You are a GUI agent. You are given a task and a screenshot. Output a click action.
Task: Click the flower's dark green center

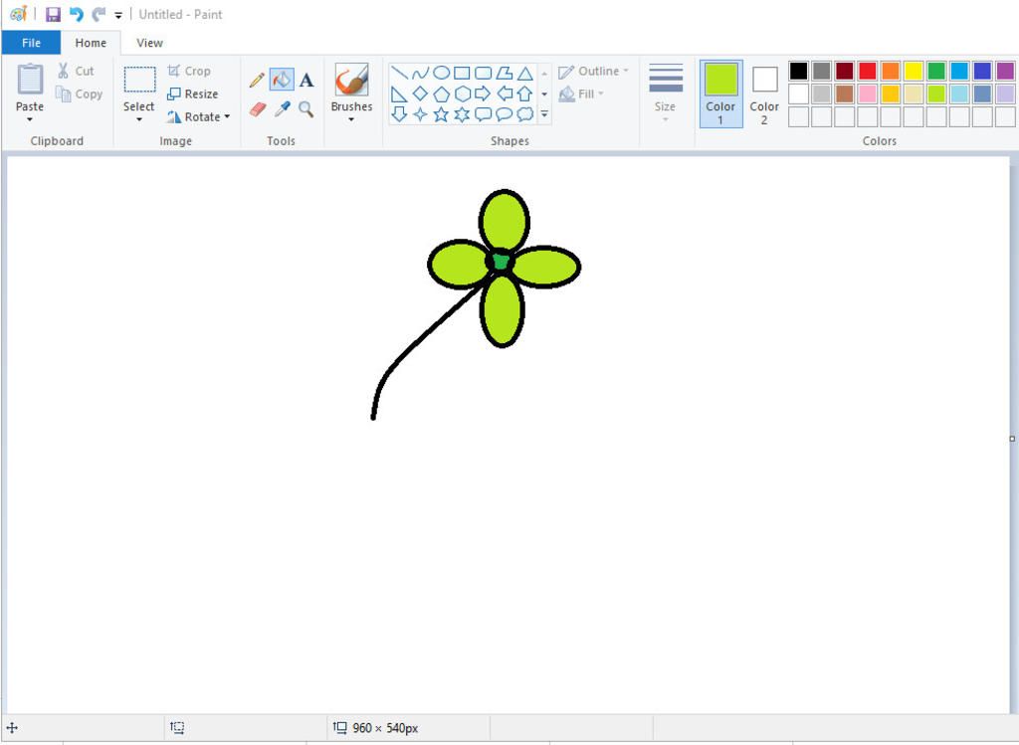pos(502,262)
